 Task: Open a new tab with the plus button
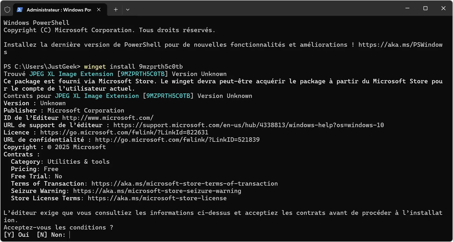(x=116, y=10)
